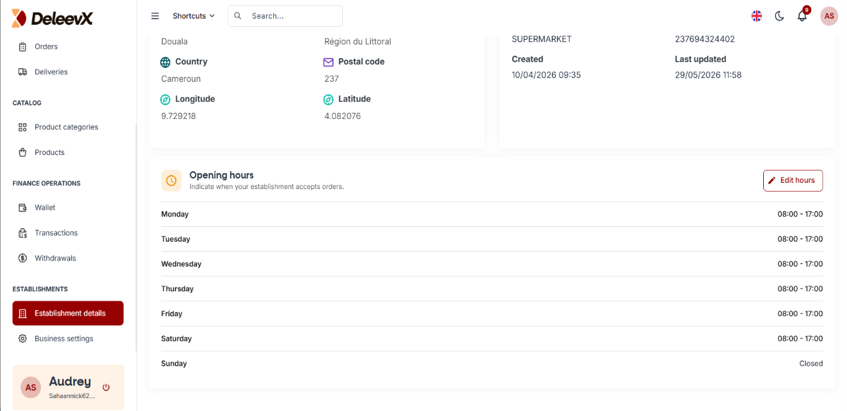Click the DeleevX logo
Image resolution: width=847 pixels, height=411 pixels.
point(52,19)
